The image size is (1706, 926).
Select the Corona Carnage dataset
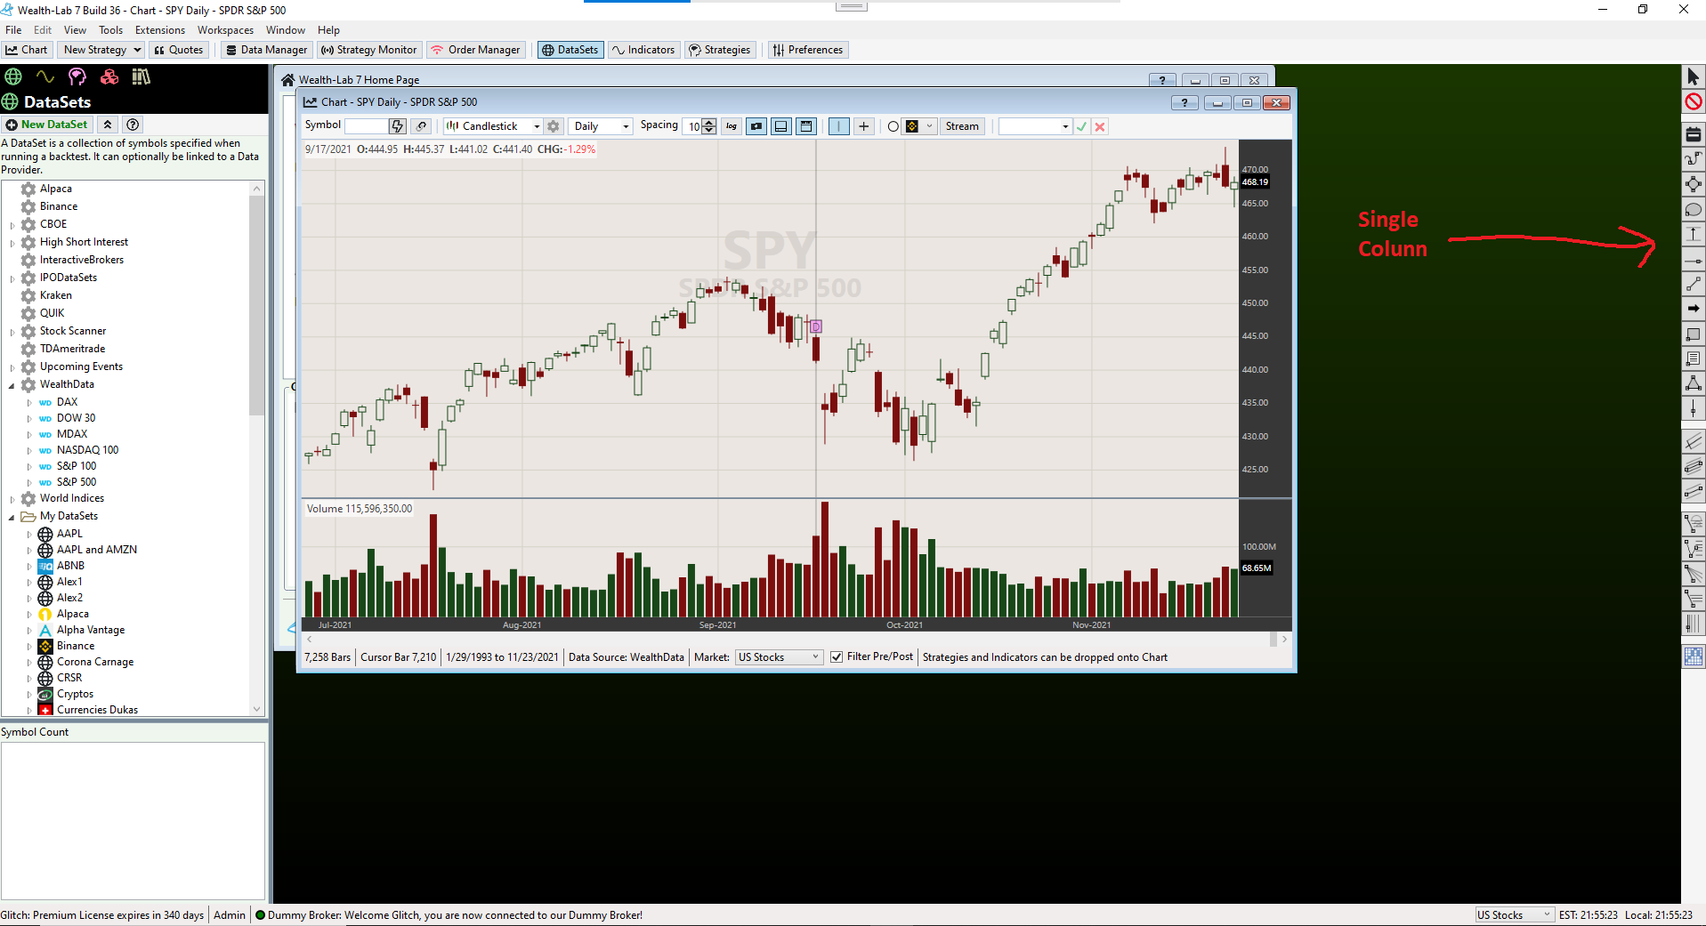95,662
